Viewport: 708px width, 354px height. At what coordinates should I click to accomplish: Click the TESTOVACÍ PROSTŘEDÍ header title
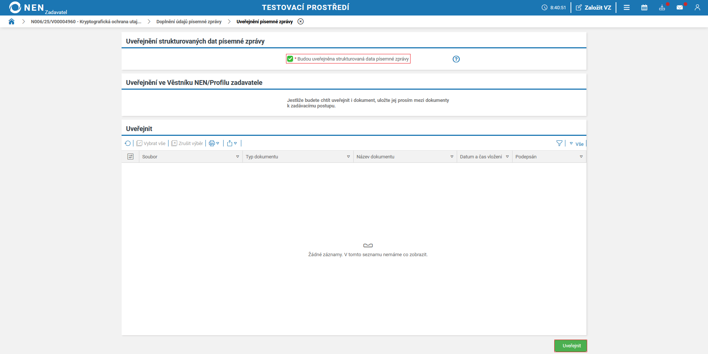click(306, 7)
